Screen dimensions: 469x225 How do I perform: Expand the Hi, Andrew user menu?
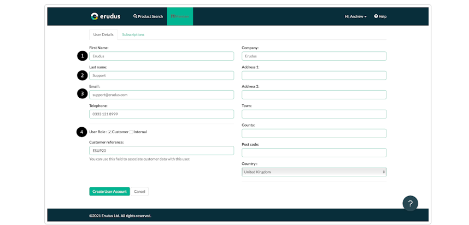click(356, 16)
